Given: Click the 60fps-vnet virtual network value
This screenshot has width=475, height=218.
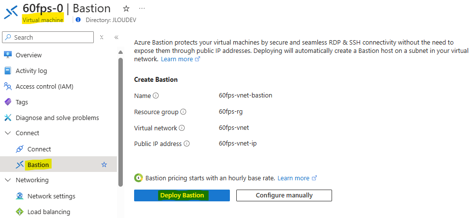Looking at the screenshot, I should point(234,127).
